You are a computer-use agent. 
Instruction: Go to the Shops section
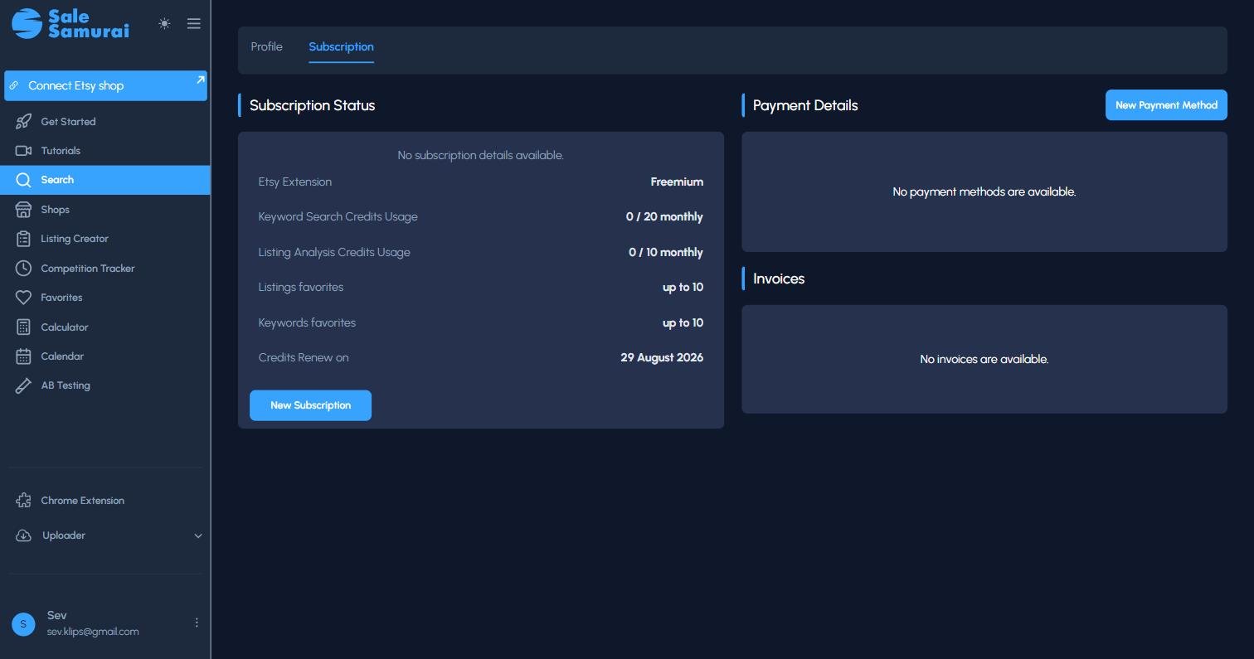105,210
